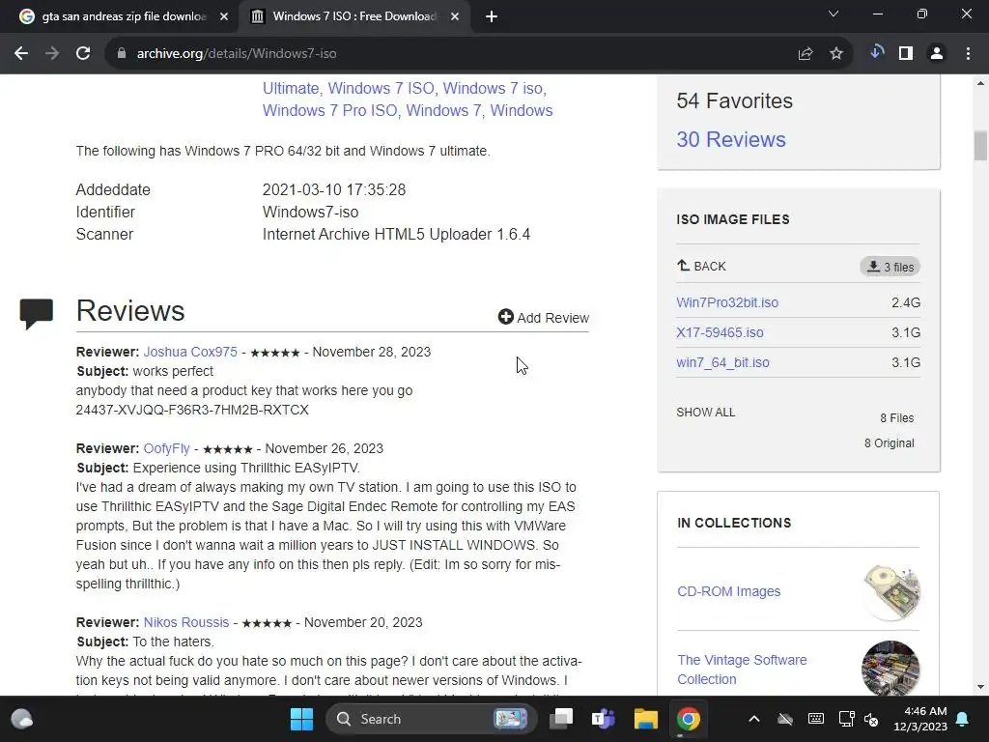Click the Reviews speech bubble icon
The image size is (989, 742).
(x=37, y=314)
